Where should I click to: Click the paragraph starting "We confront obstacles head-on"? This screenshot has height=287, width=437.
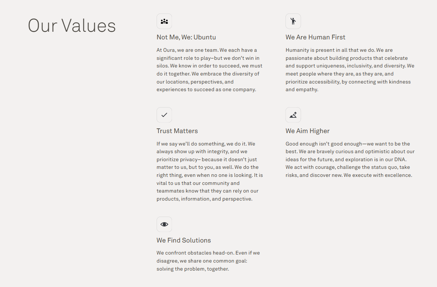coord(208,261)
